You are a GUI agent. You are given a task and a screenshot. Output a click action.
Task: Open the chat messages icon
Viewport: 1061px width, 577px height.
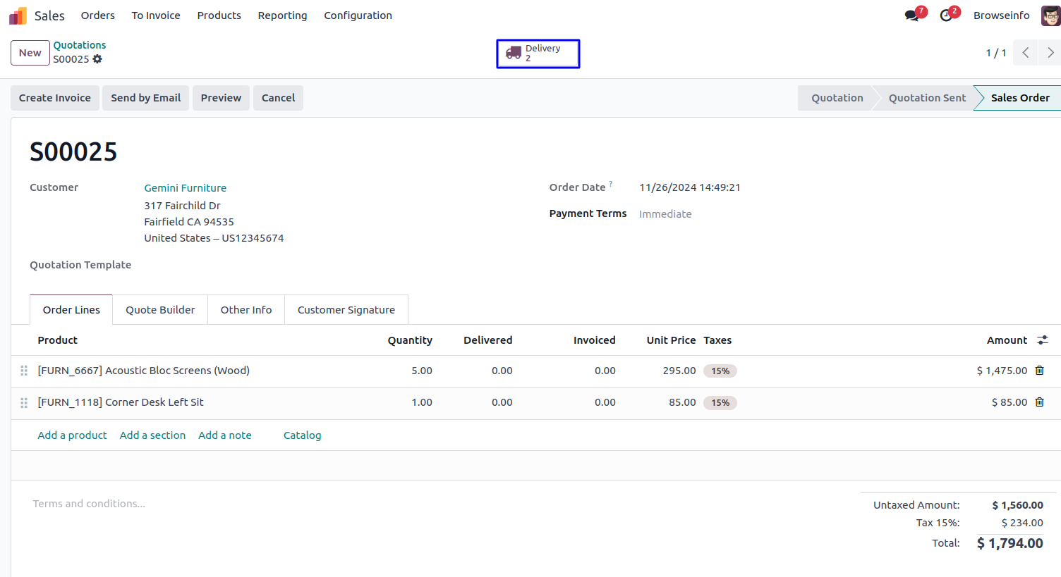coord(911,15)
